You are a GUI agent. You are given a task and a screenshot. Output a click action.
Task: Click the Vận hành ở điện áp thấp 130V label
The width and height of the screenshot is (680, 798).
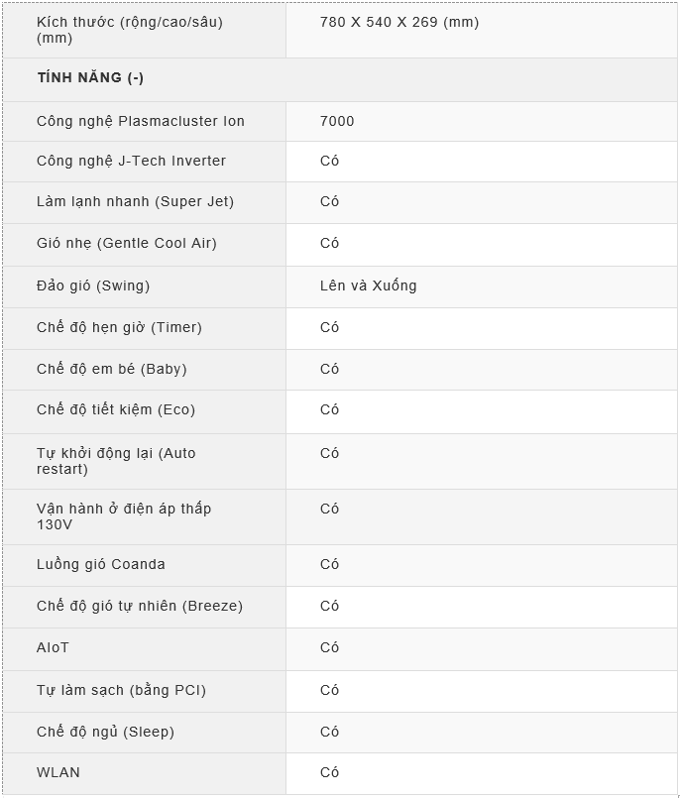[x=124, y=516]
